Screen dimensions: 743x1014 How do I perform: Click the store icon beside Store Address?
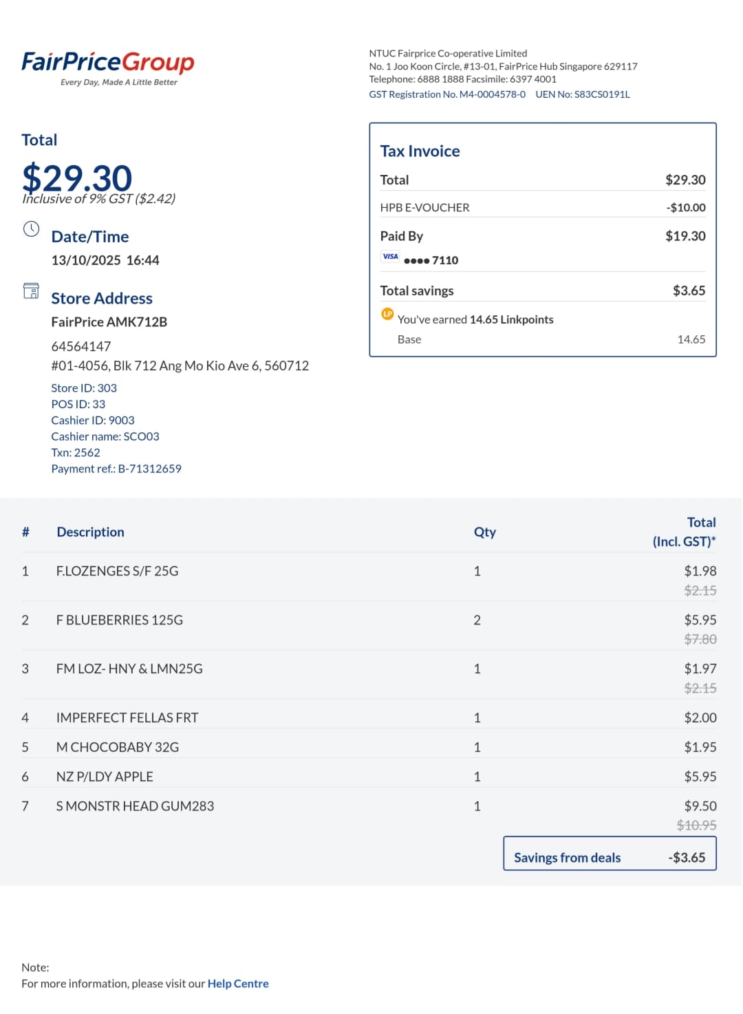coord(31,291)
